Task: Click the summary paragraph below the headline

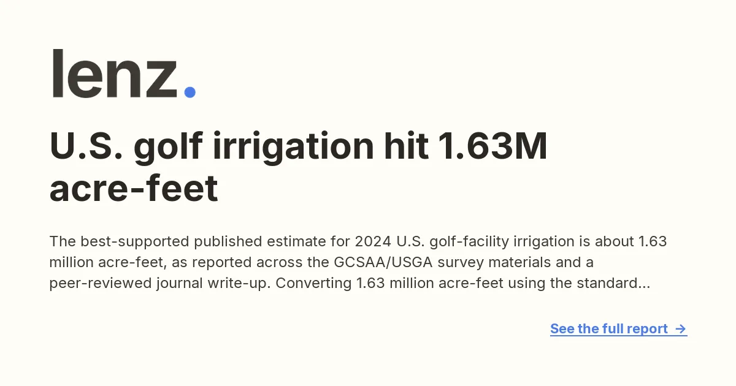Action: [358, 262]
